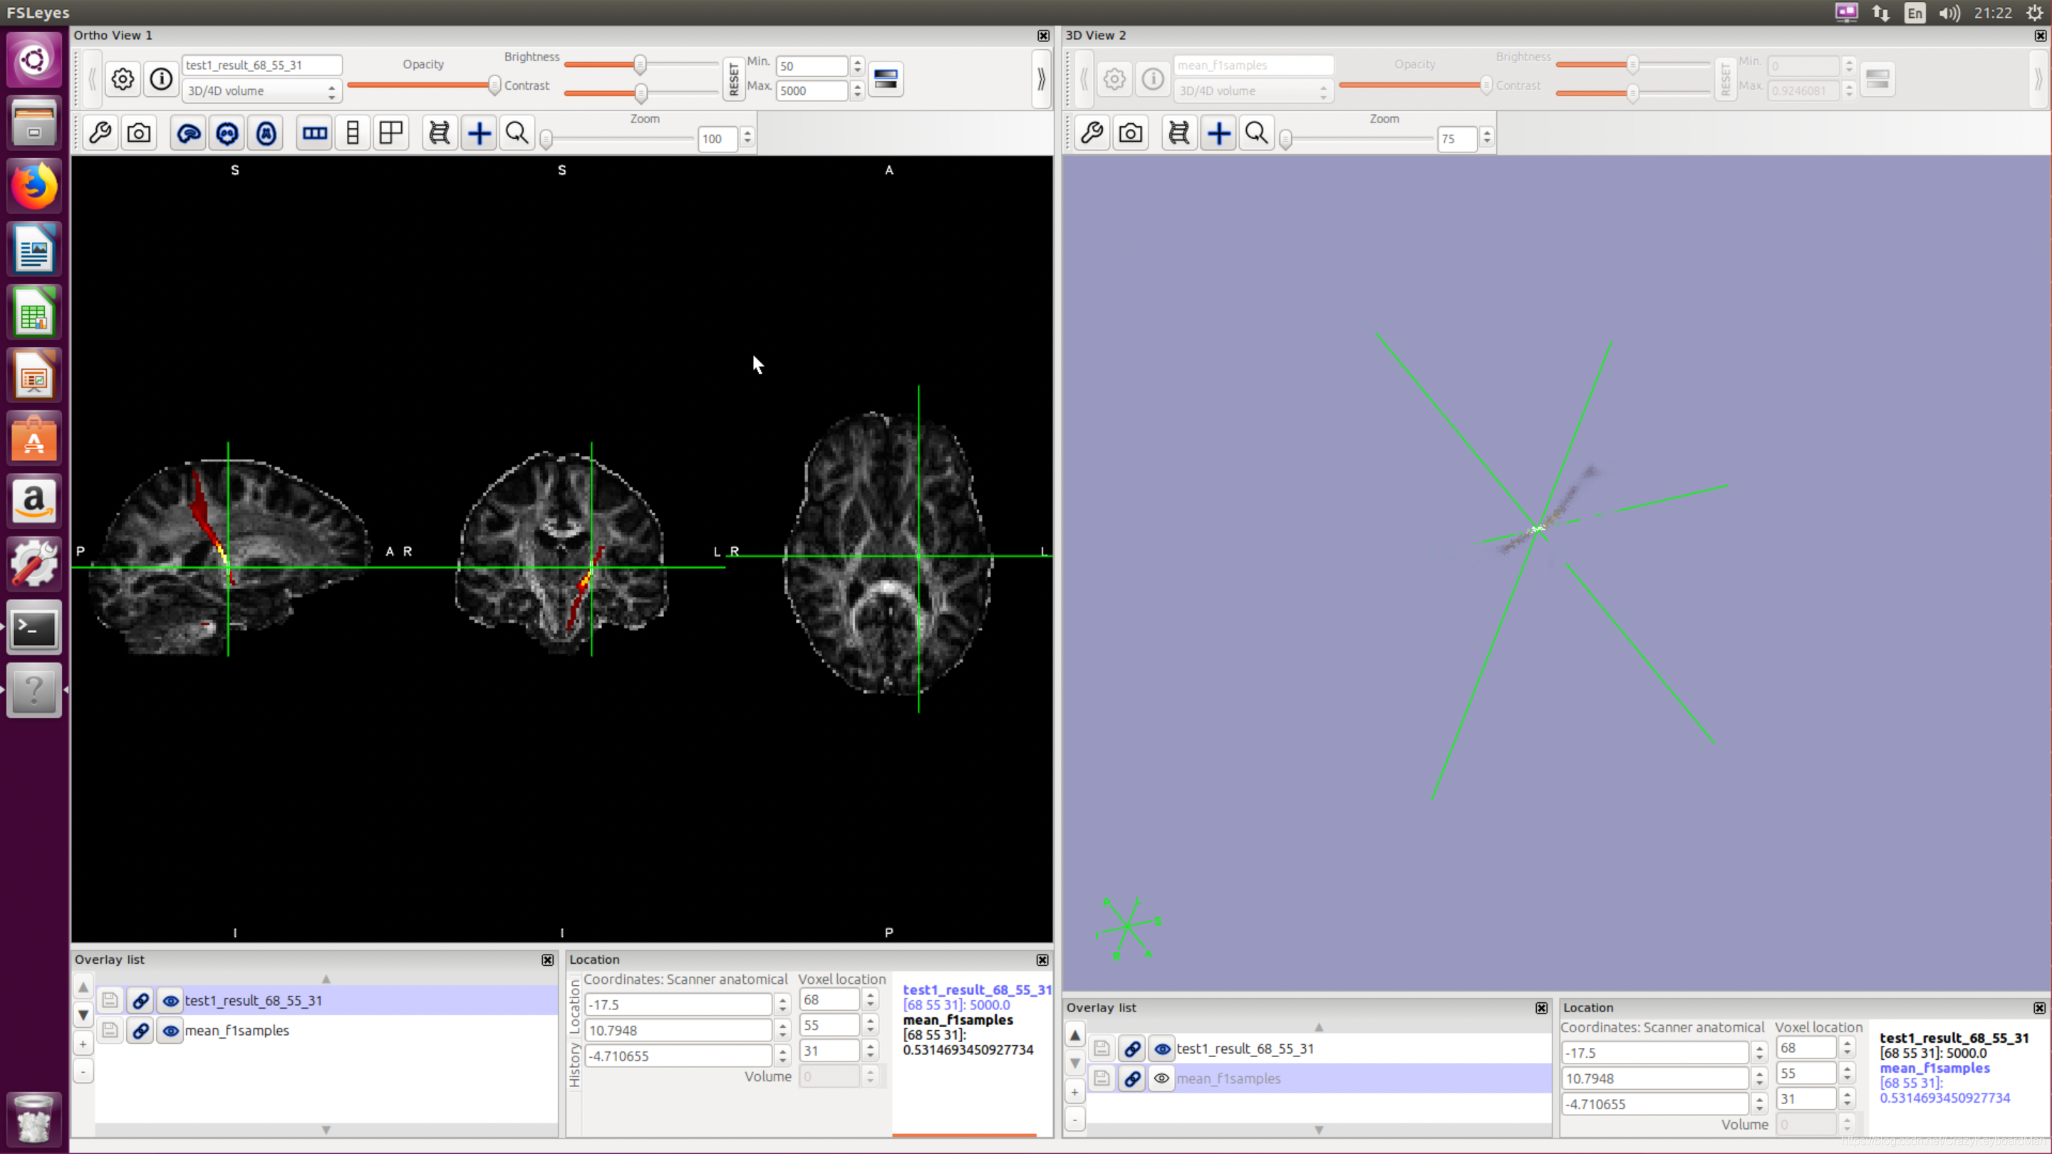Open overlay information button in Ortho View
Viewport: 2052px width, 1154px height.
coord(161,79)
